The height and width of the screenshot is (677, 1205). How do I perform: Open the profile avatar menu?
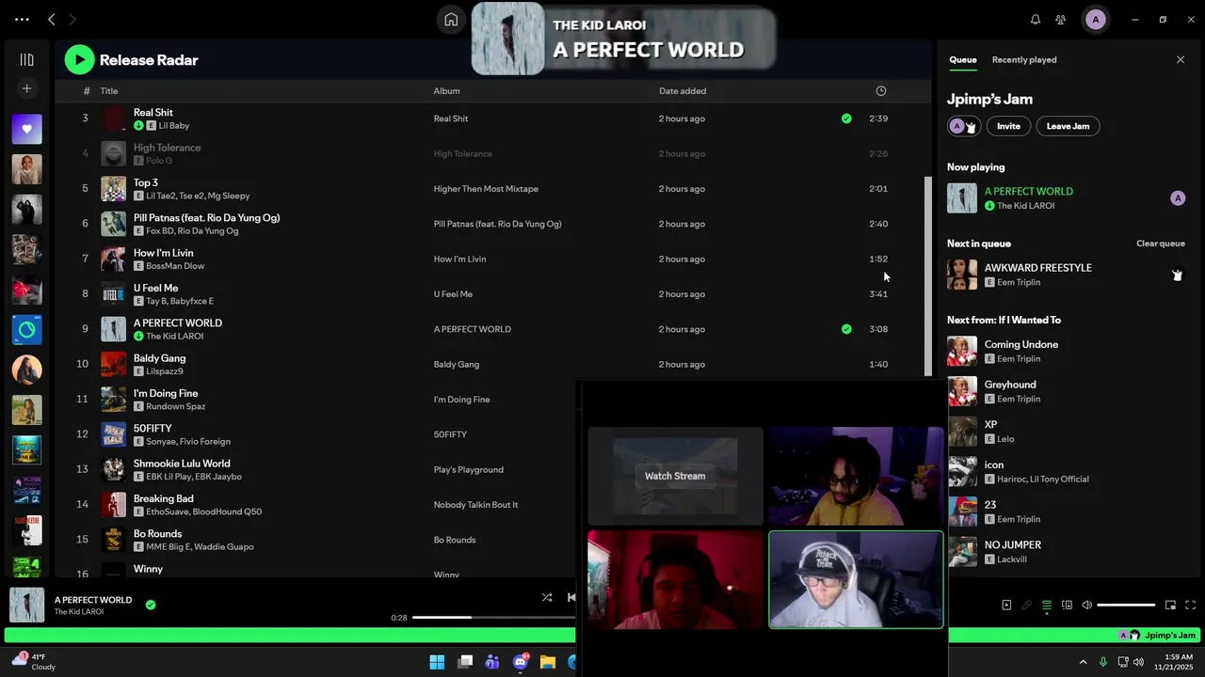click(x=1095, y=19)
